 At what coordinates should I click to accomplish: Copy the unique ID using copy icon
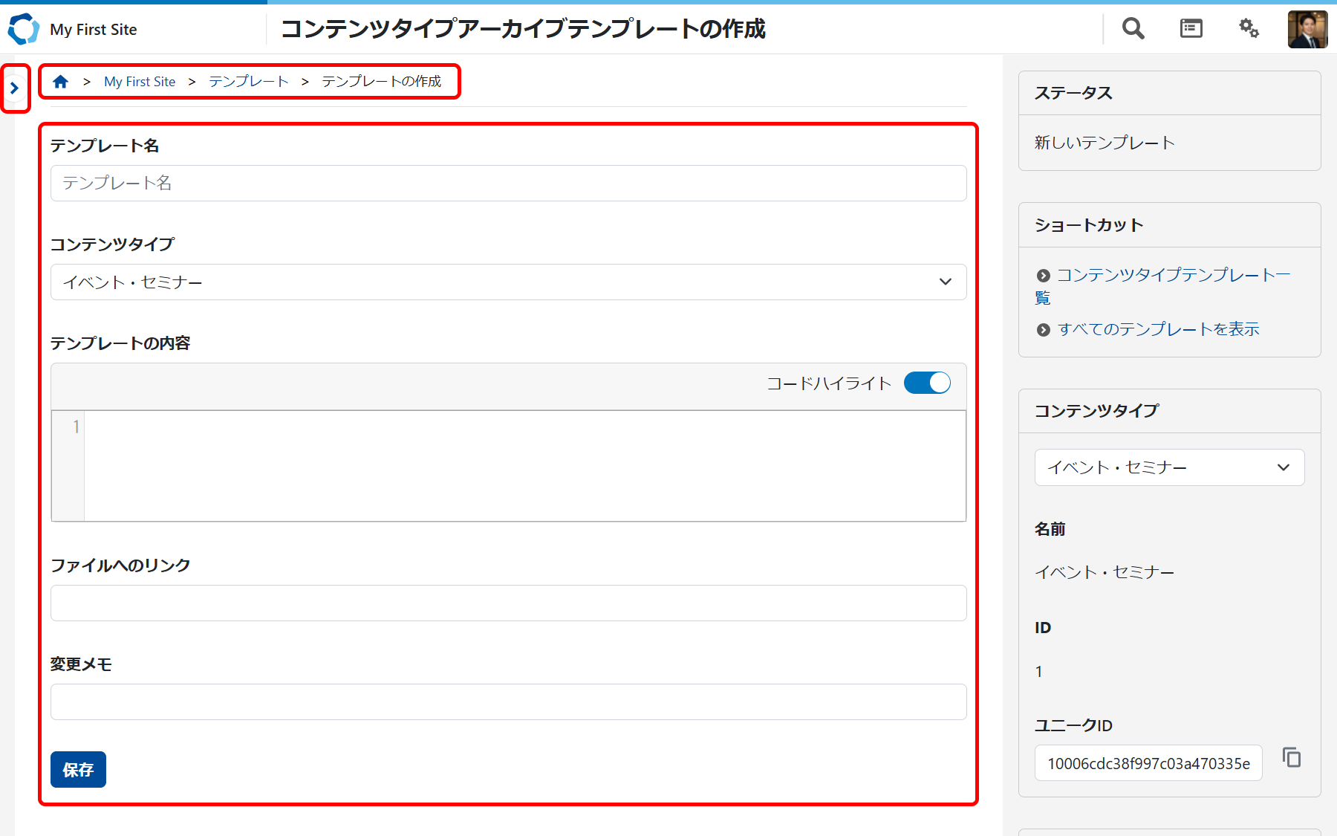click(x=1292, y=757)
